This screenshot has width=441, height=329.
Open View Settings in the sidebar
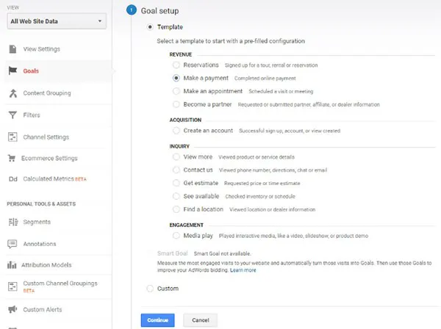click(42, 49)
